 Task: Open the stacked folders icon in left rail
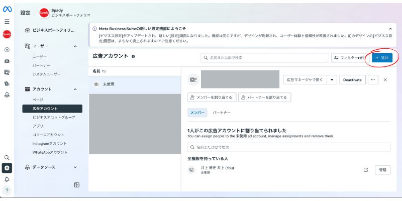(7, 83)
